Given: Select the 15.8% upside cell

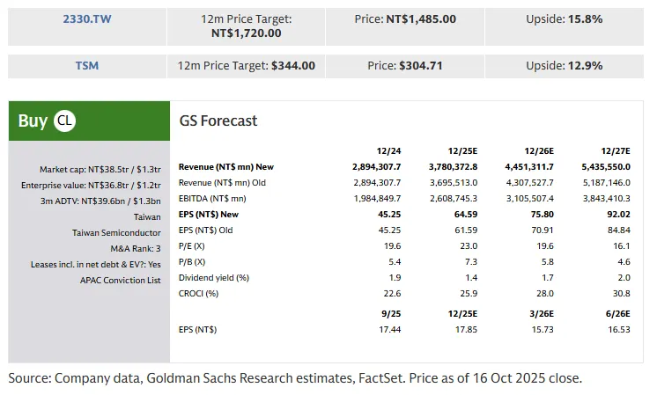Looking at the screenshot, I should click(565, 18).
